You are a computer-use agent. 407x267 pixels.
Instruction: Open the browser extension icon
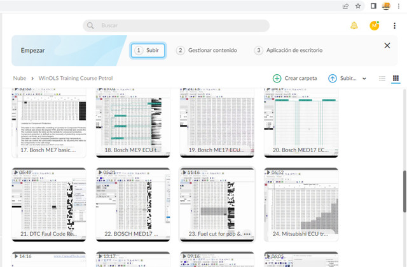(386, 6)
